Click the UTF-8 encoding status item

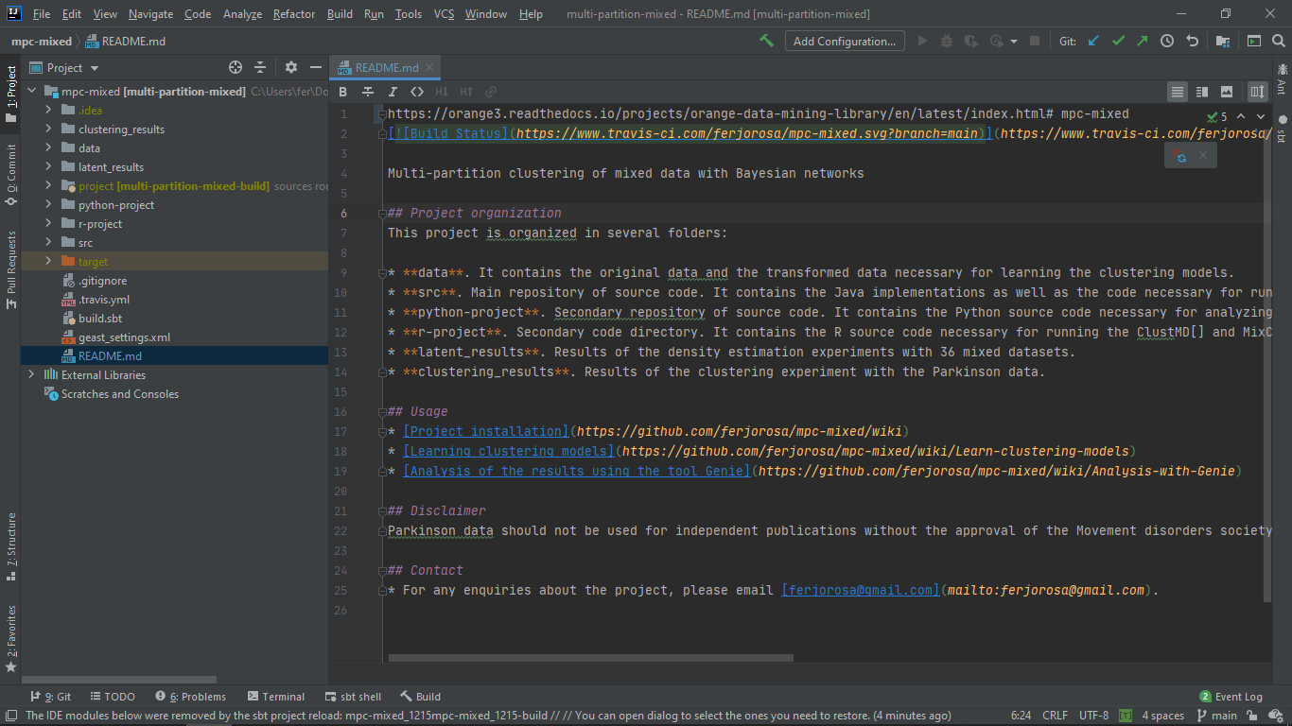click(1093, 716)
